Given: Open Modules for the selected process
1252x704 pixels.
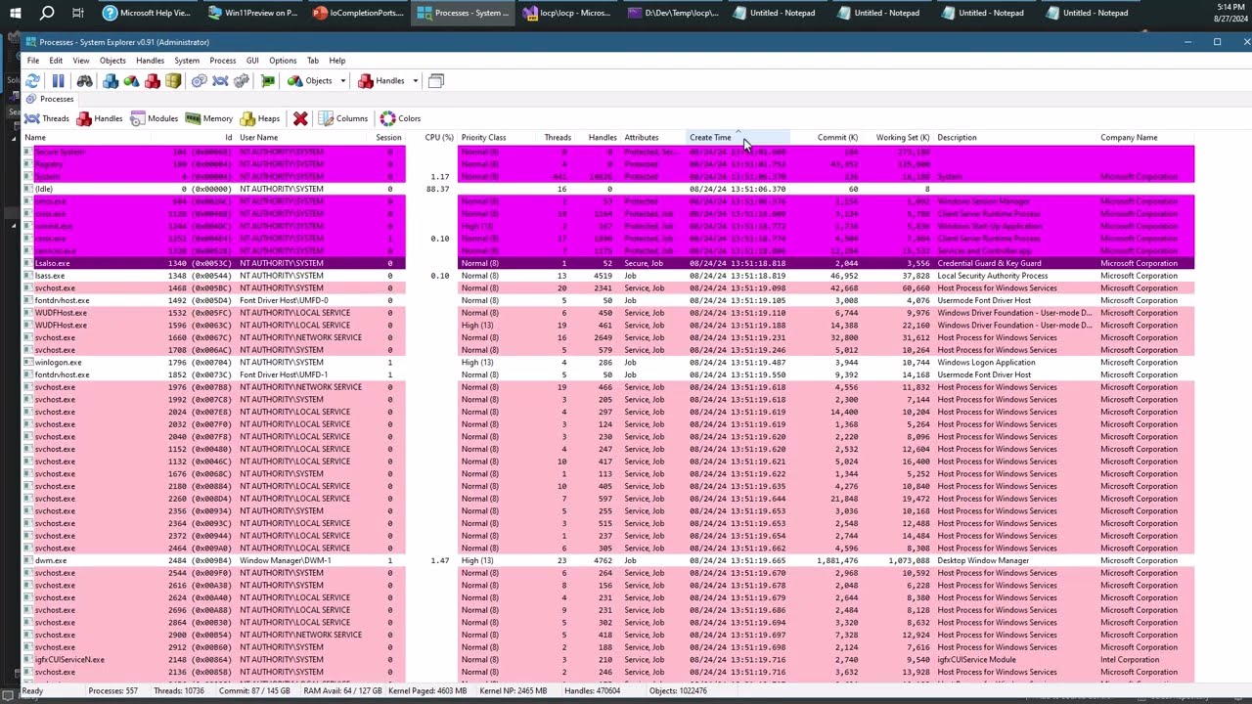Looking at the screenshot, I should coord(155,118).
